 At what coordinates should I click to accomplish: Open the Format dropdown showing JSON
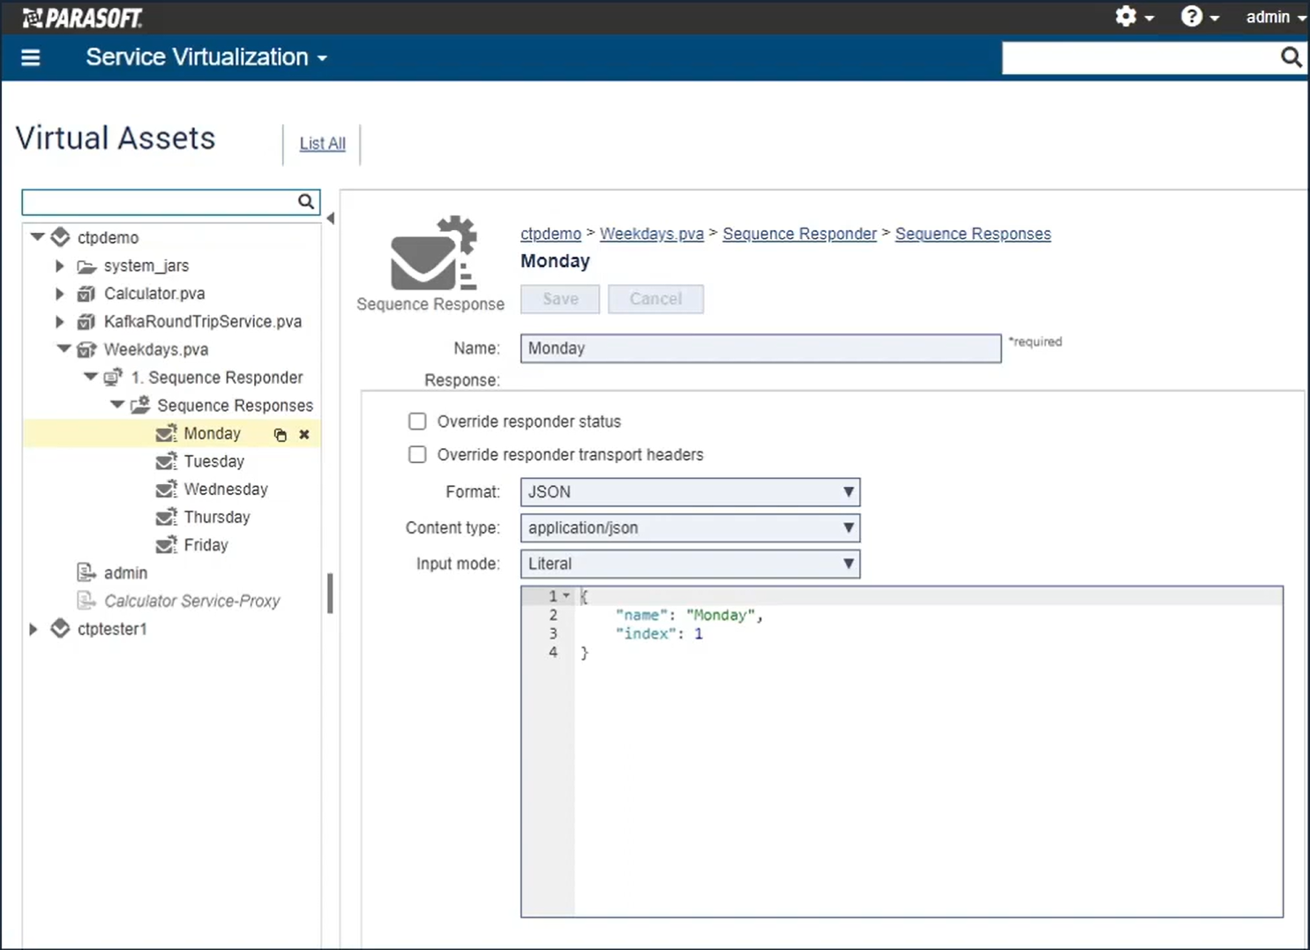point(690,492)
